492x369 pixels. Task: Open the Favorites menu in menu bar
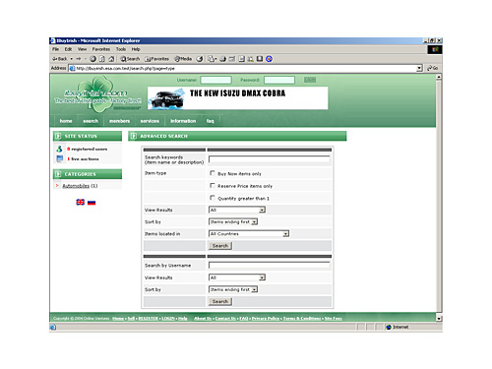[101, 49]
